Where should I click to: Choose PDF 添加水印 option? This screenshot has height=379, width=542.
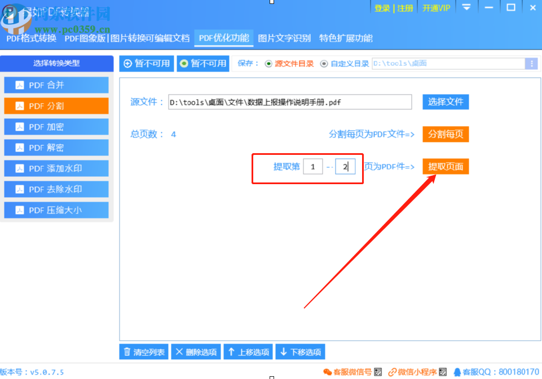click(56, 168)
